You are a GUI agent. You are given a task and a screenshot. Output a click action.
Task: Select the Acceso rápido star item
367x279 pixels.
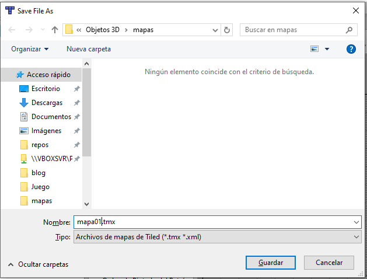48,75
